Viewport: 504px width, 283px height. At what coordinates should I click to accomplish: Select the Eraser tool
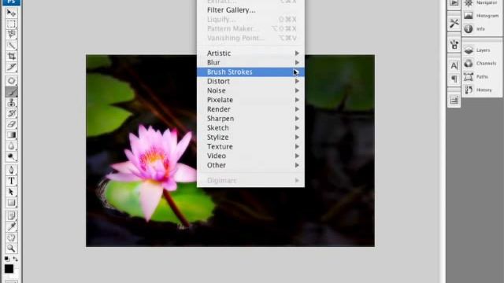(11, 124)
